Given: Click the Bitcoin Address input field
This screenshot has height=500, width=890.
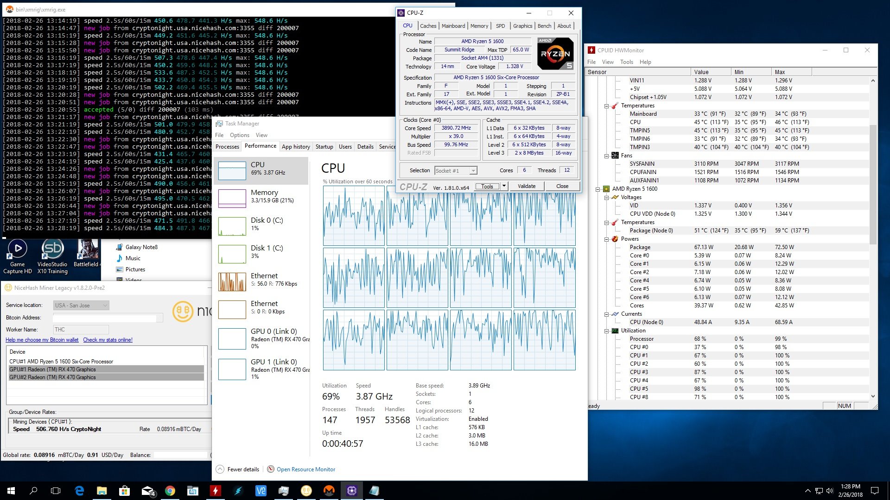Looking at the screenshot, I should [x=108, y=318].
